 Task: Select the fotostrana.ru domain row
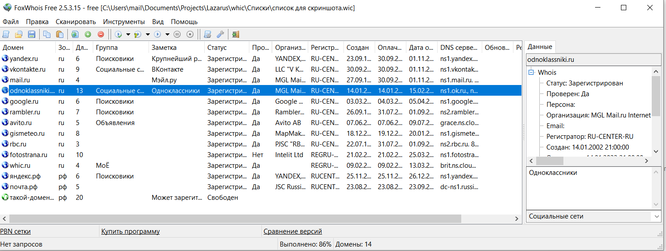261,155
